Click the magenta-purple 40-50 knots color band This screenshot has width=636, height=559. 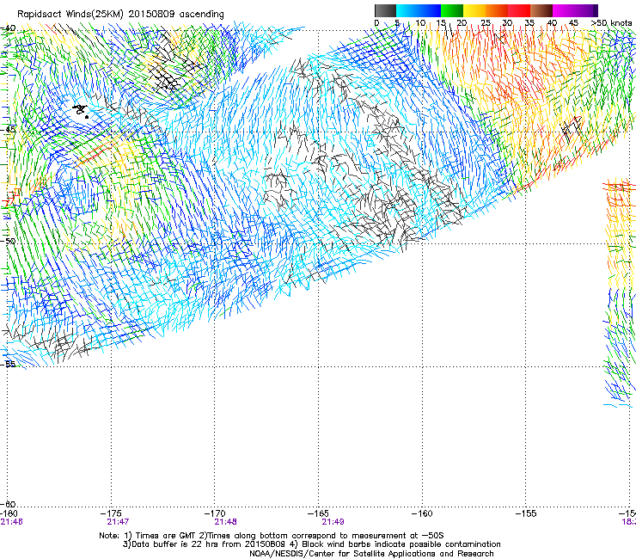[575, 10]
